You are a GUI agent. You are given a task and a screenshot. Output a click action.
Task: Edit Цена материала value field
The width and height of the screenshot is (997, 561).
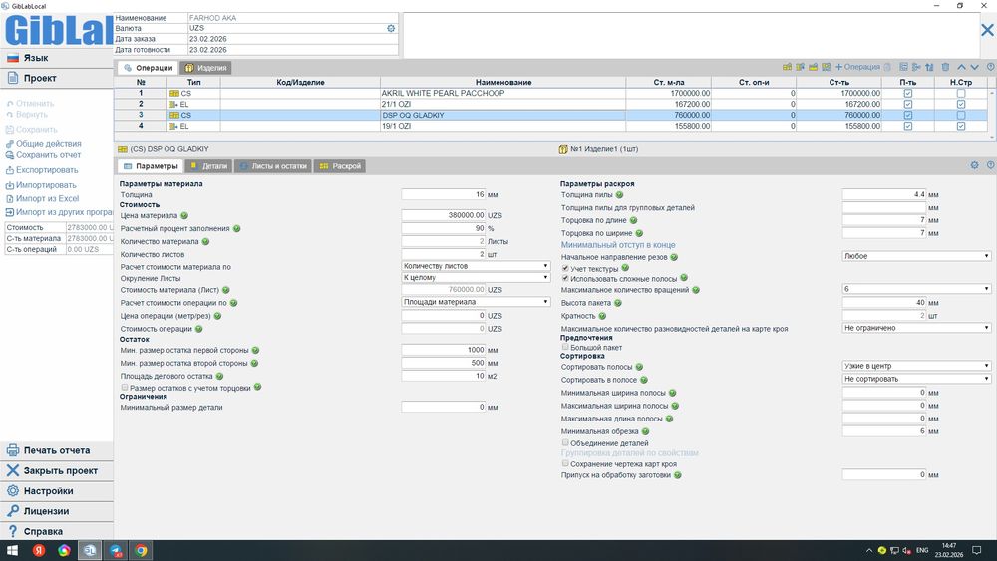pos(444,215)
